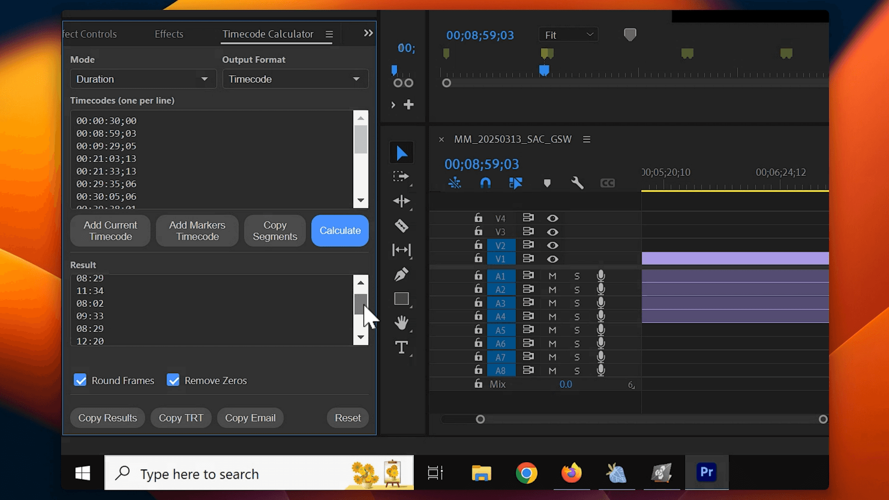This screenshot has width=889, height=500.
Task: Open the Fit zoom level dropdown
Action: [x=569, y=35]
